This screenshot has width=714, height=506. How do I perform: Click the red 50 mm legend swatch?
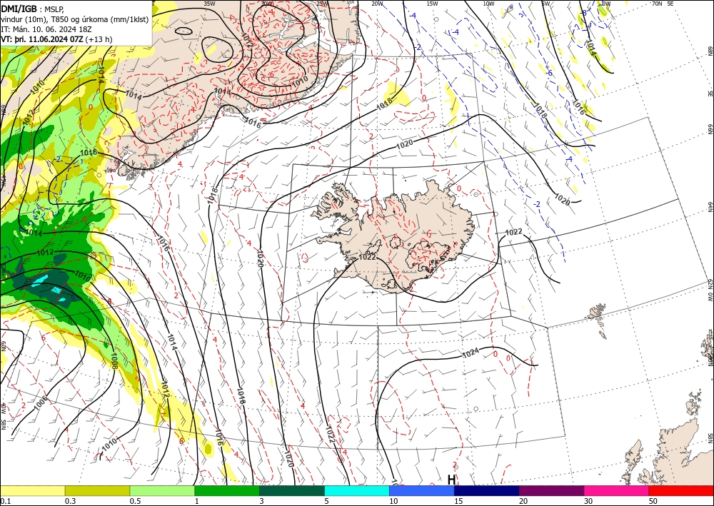pyautogui.click(x=681, y=490)
